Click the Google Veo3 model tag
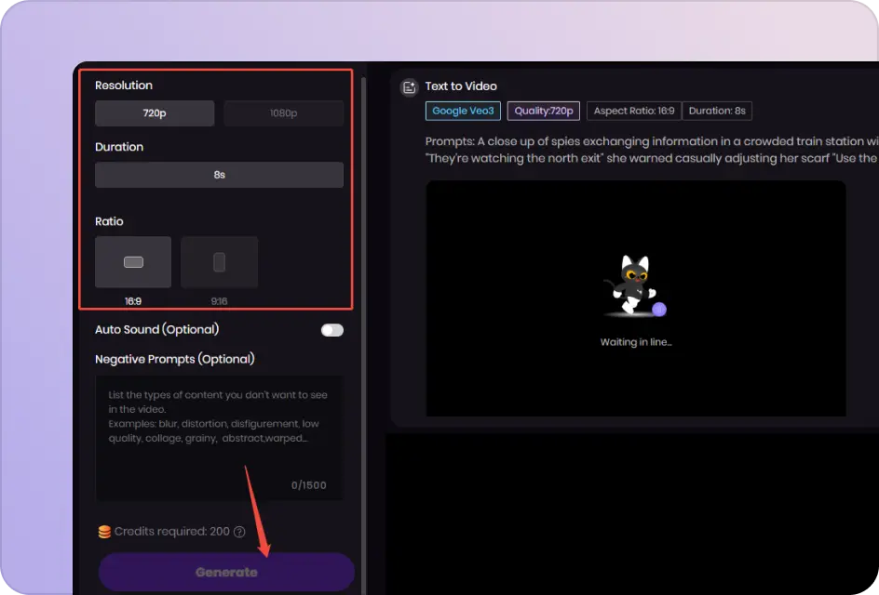Screen dimensions: 879x595 [463, 110]
